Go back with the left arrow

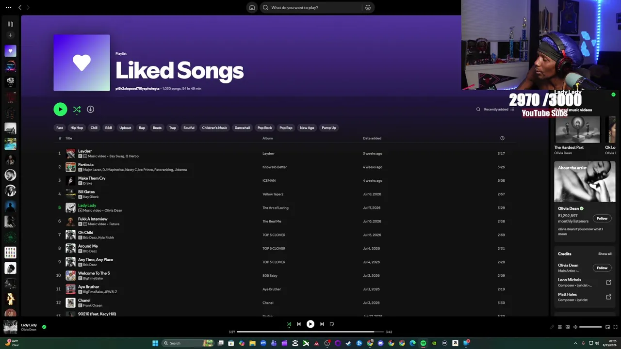(x=20, y=7)
